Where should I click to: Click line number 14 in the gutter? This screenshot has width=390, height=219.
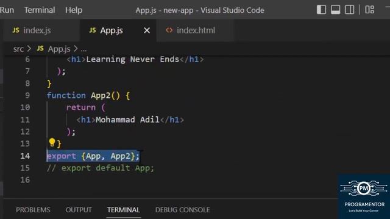[25, 156]
